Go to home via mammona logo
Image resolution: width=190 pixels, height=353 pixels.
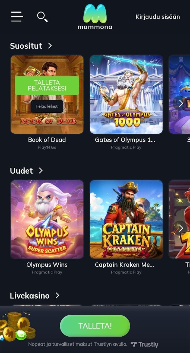click(x=95, y=17)
